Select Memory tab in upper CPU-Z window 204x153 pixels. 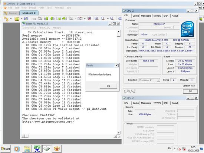pyautogui.click(x=157, y=16)
